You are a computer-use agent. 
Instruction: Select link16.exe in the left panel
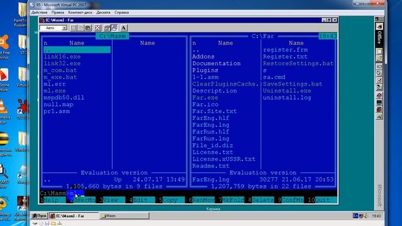(62, 56)
